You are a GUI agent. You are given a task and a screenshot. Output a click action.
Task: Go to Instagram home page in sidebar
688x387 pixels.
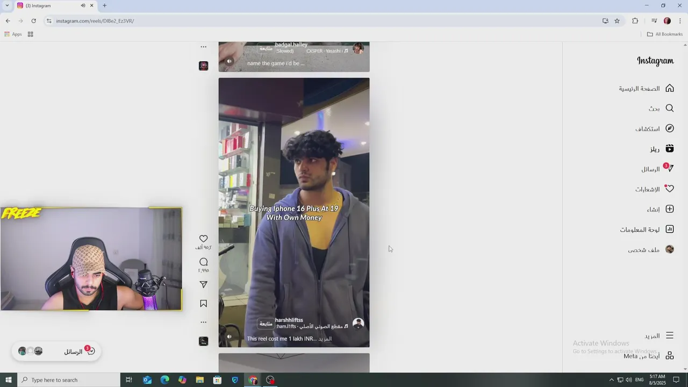[646, 88]
